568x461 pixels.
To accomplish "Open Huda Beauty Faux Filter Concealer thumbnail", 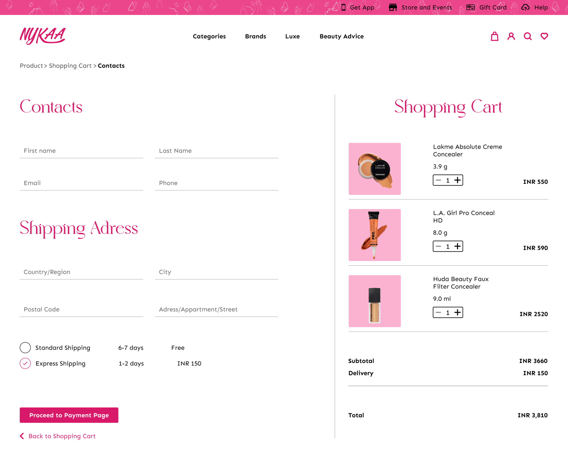I will 374,301.
